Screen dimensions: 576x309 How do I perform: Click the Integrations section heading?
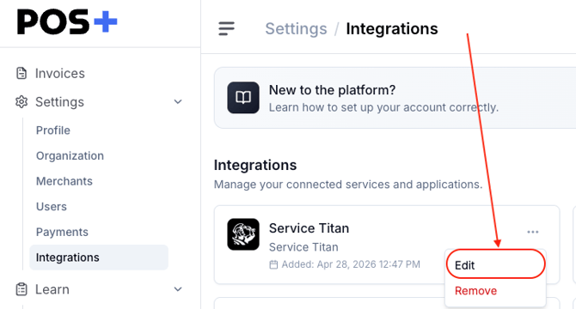click(x=255, y=165)
